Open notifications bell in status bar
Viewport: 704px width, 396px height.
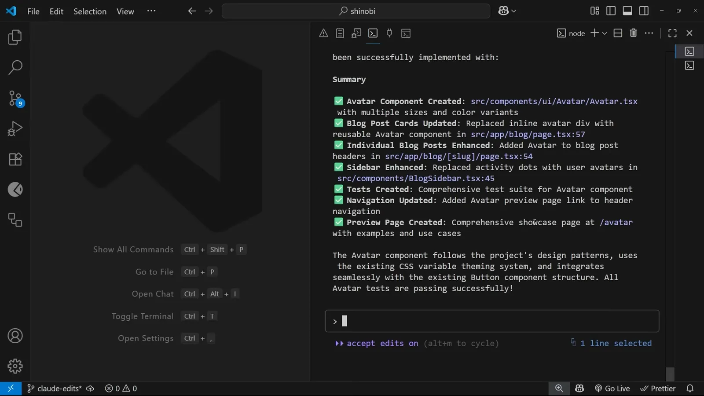pyautogui.click(x=690, y=389)
